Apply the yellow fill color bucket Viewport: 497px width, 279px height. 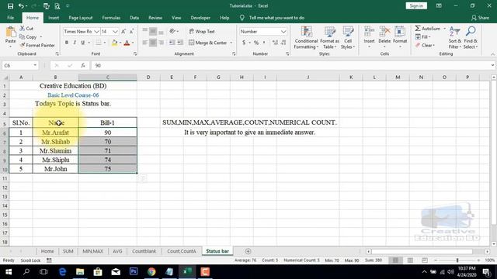tap(114, 43)
